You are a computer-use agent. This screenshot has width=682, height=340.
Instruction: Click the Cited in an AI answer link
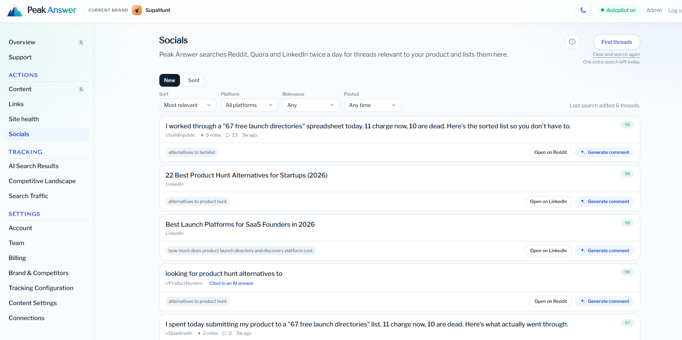(x=231, y=283)
